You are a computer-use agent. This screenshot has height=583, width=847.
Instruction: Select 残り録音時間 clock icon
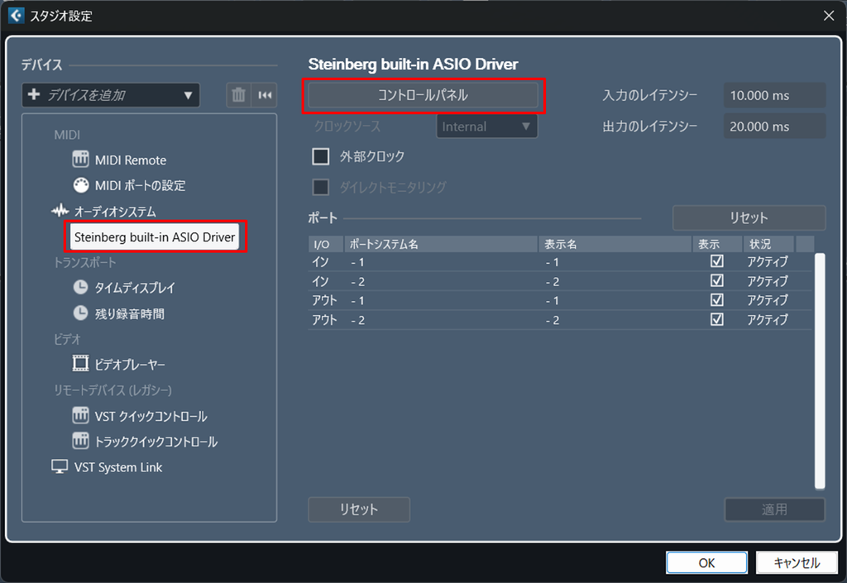click(80, 313)
